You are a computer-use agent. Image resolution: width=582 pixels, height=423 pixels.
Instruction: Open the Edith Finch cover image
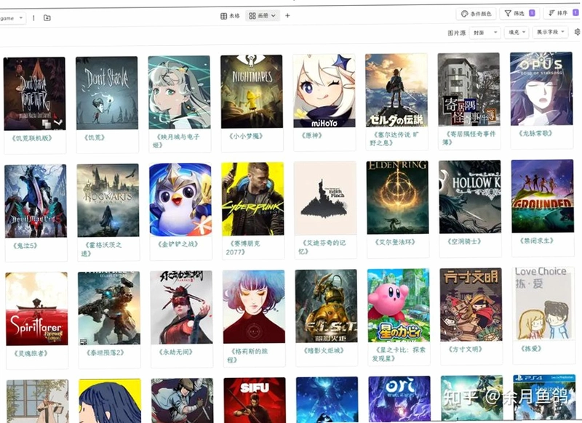[x=325, y=198]
